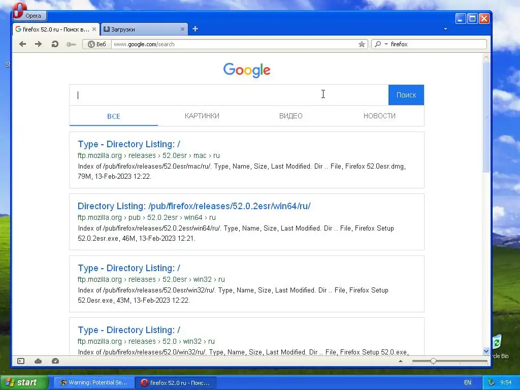520x390 pixels.
Task: Click breadcrumb ftp.mozilla.org › pub › 52.0.2esr › win64 › ru
Action: tap(147, 217)
